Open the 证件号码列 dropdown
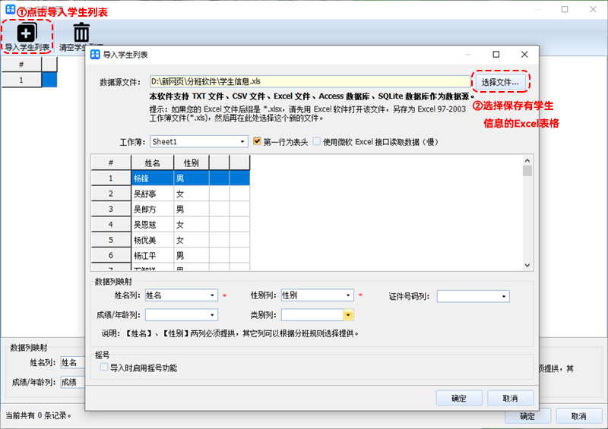The image size is (608, 429). [x=504, y=296]
